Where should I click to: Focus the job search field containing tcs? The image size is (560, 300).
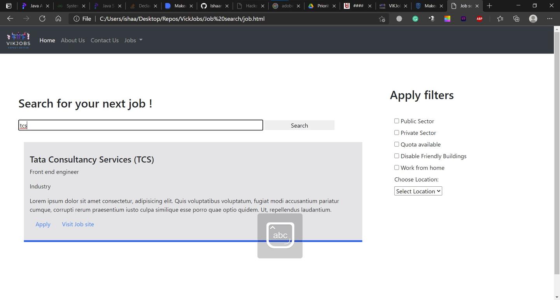click(x=141, y=125)
